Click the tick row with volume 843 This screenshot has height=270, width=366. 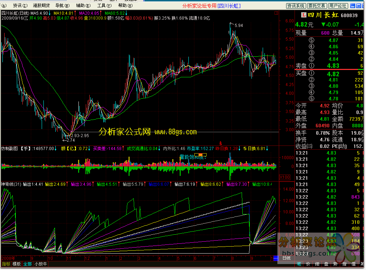point(329,197)
